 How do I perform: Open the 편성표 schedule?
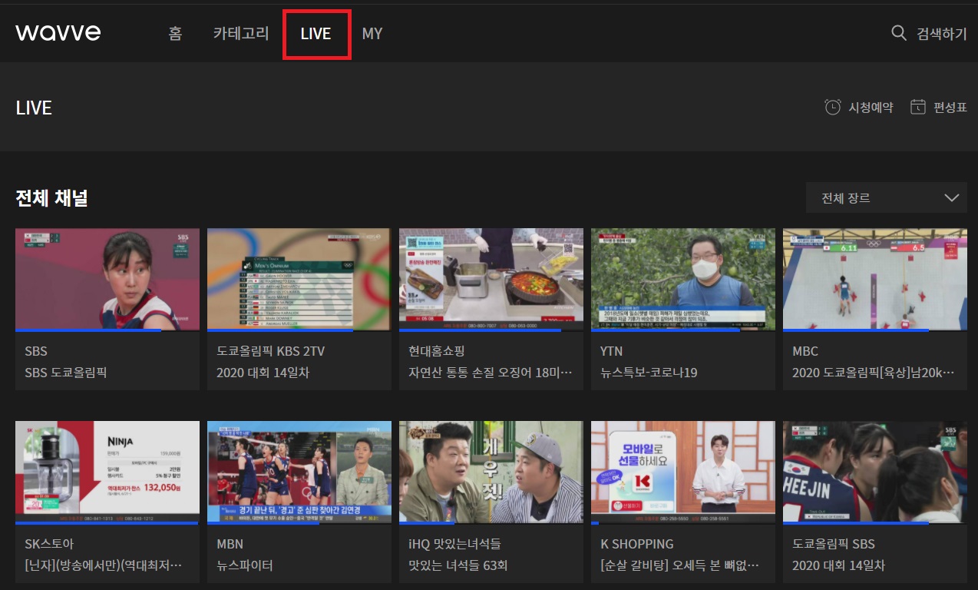coord(950,108)
